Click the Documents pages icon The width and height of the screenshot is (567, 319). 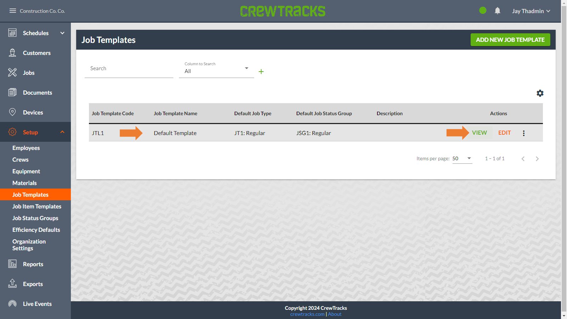[x=12, y=93]
